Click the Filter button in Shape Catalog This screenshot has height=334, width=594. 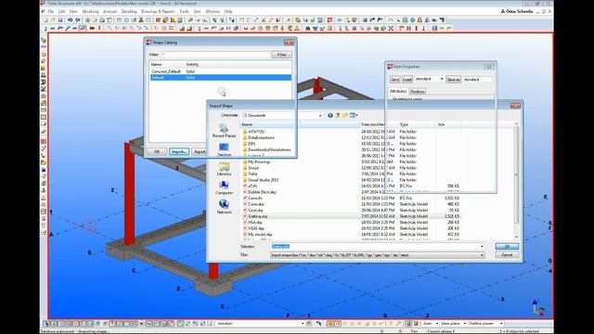click(281, 55)
